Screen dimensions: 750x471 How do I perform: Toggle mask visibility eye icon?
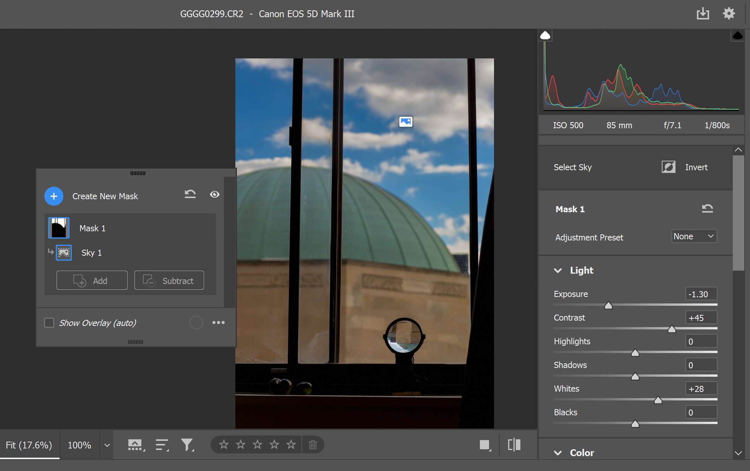pyautogui.click(x=215, y=194)
